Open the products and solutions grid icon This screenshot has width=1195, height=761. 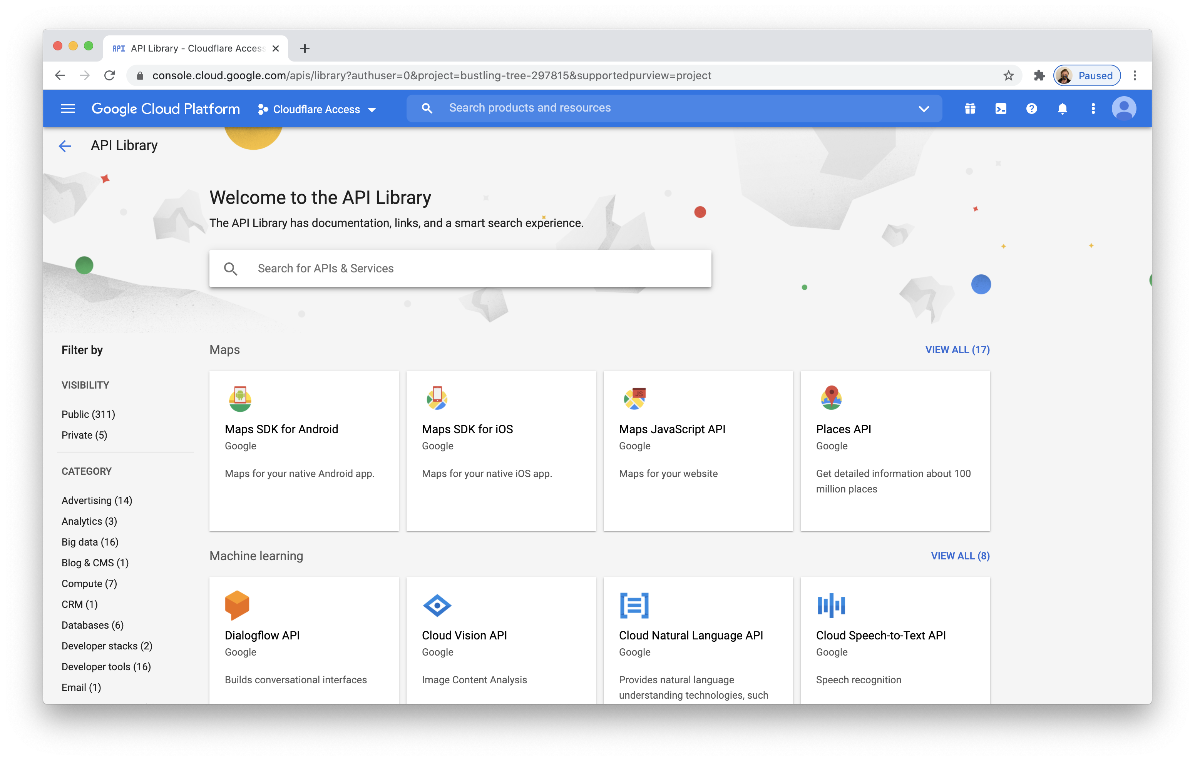coord(970,108)
